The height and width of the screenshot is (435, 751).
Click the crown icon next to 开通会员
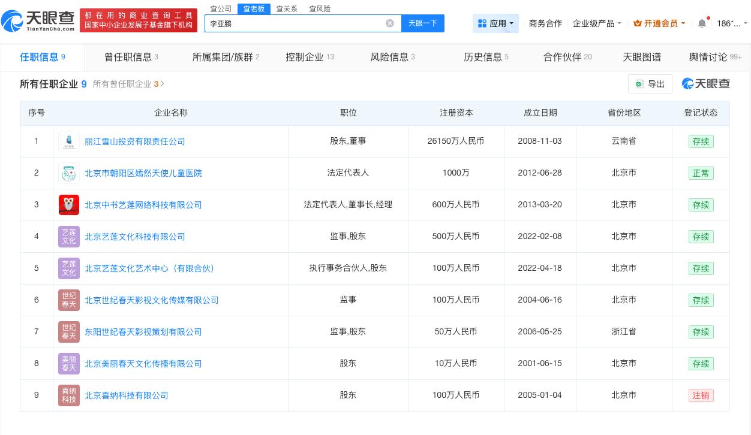(x=638, y=23)
